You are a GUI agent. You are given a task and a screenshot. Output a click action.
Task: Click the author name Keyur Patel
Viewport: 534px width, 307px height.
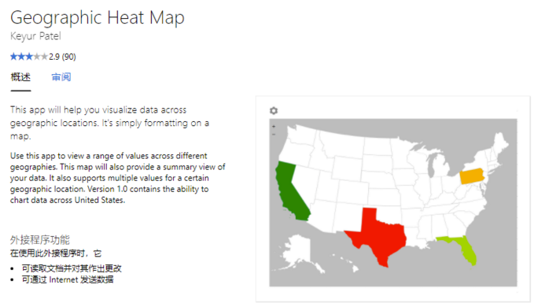(x=35, y=36)
